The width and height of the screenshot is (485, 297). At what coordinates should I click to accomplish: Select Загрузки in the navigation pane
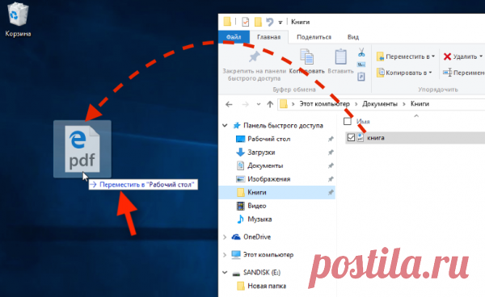261,153
